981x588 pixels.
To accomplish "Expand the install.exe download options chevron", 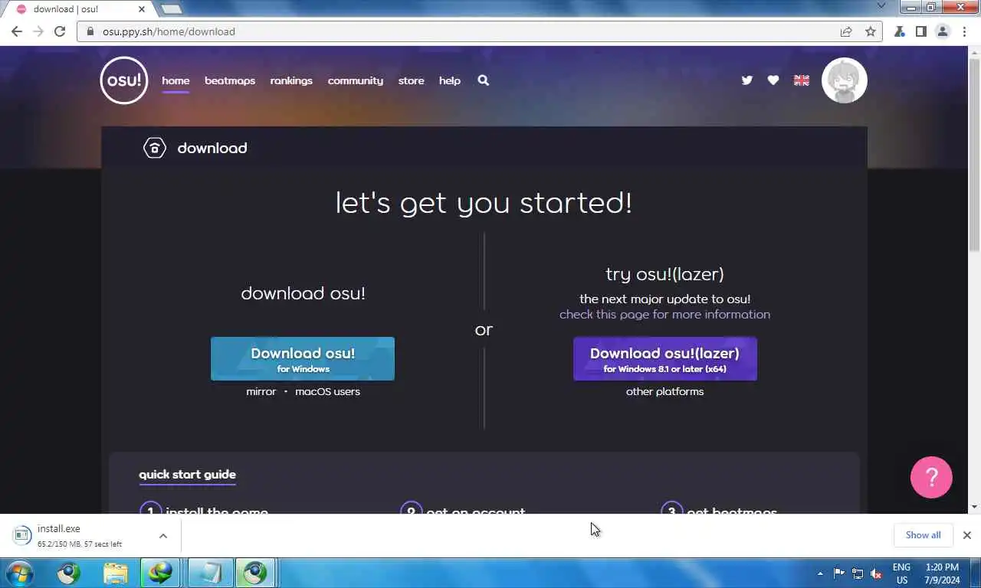I will (163, 536).
